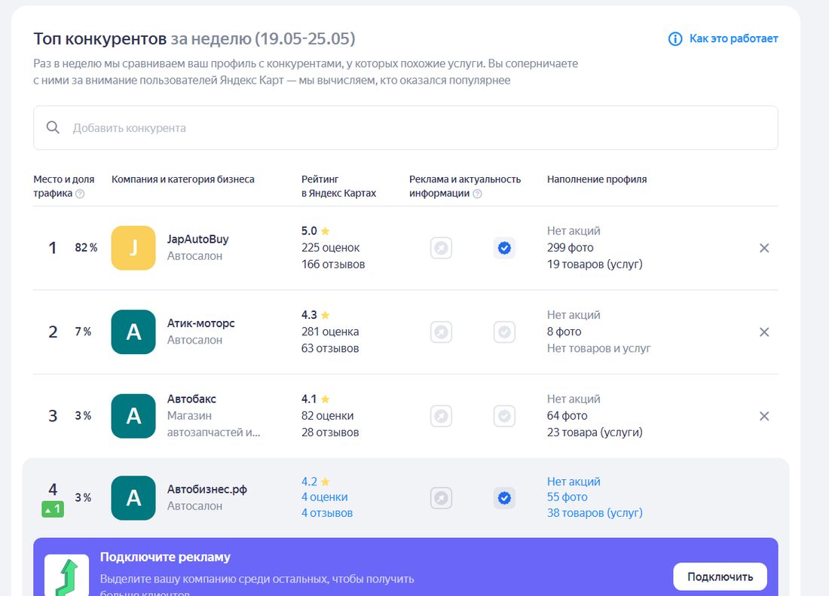Click the grey verified badge in Автобакс row
This screenshot has height=596, width=829.
click(504, 416)
